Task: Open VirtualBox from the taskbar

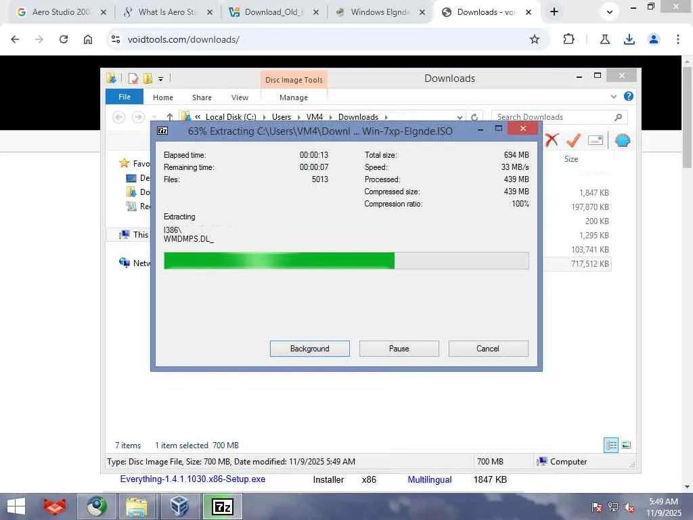Action: pos(179,506)
